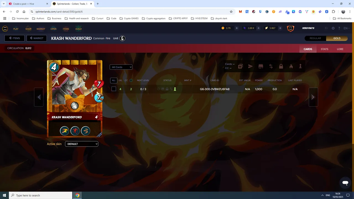Click the Chrome icon in taskbar

pyautogui.click(x=77, y=195)
